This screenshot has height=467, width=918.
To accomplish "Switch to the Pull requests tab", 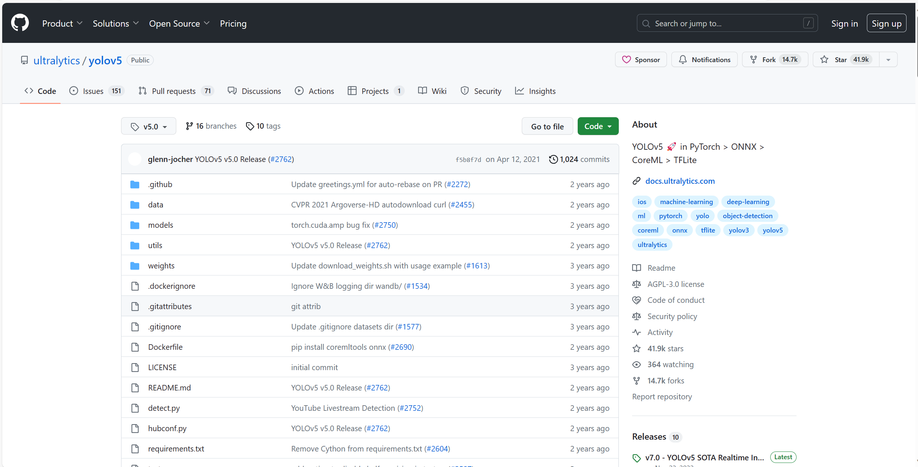I will coord(176,91).
